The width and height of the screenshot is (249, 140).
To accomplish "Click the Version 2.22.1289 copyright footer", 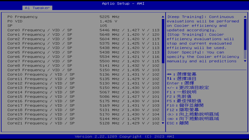I will point(124,137).
